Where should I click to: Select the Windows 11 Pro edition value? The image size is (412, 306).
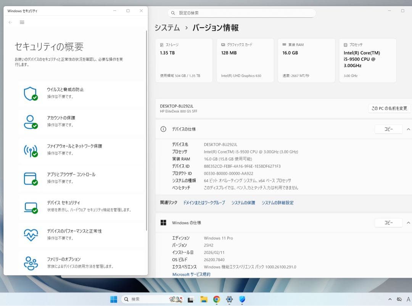point(218,238)
